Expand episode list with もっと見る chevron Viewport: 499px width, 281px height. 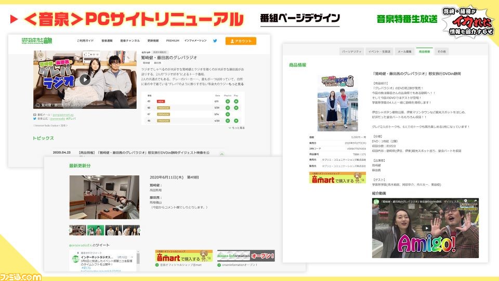[237, 128]
